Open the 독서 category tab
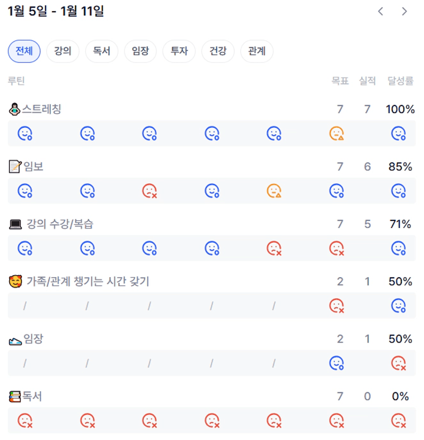 pyautogui.click(x=102, y=51)
